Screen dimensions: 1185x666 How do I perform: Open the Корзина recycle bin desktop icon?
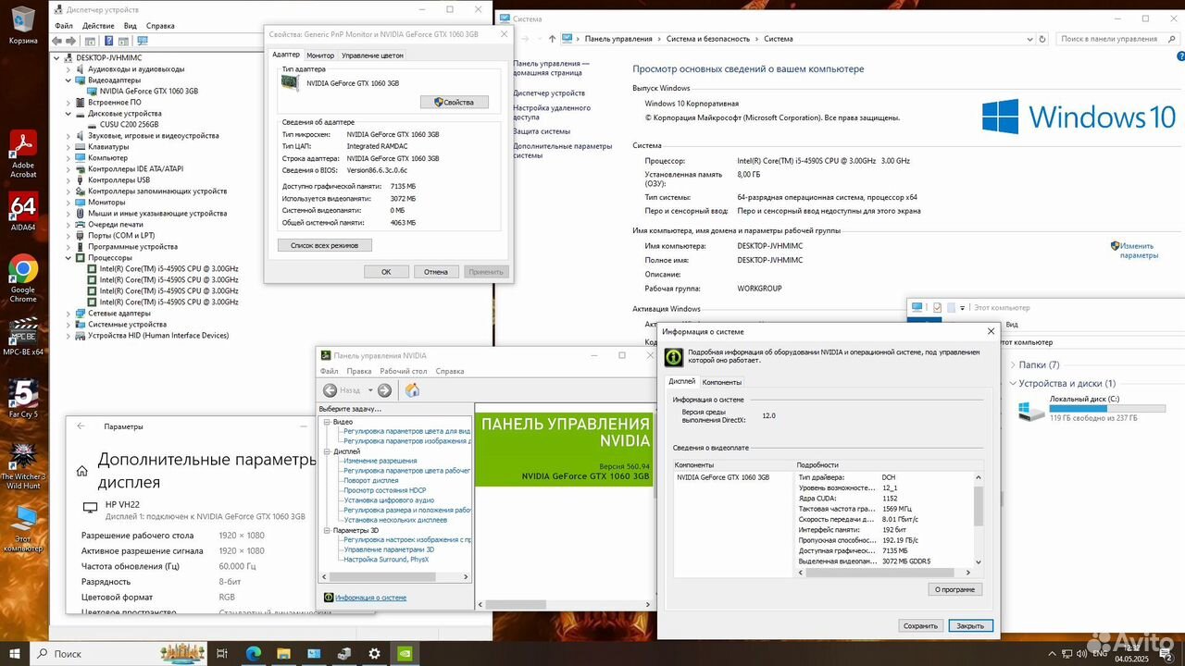click(23, 24)
